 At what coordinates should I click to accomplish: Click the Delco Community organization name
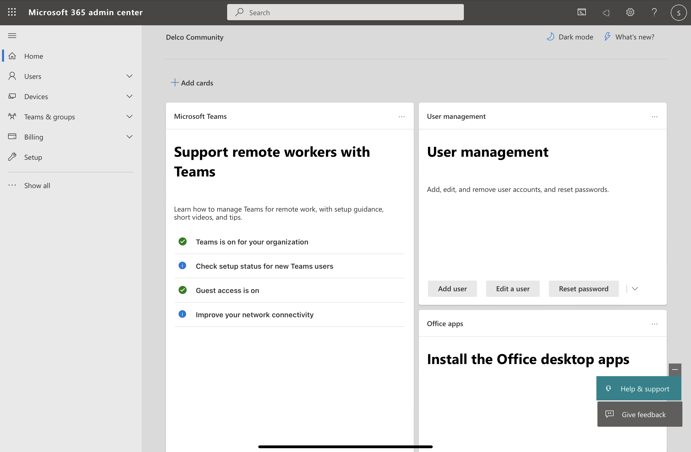[195, 37]
